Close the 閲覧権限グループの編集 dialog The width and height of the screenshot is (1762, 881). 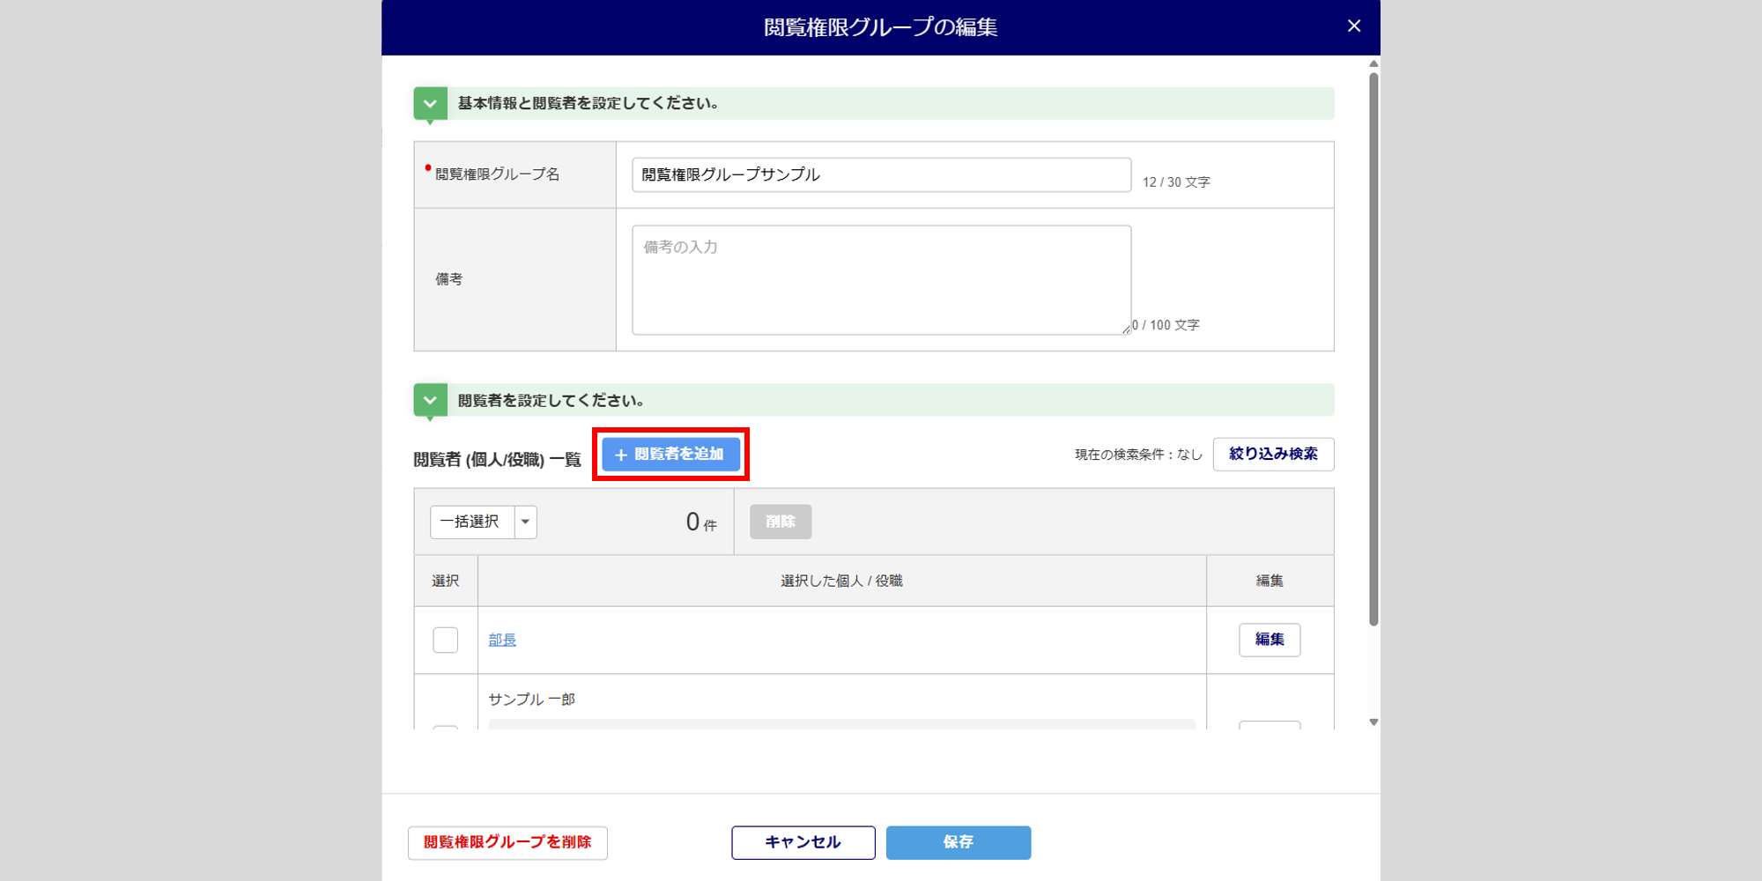tap(1353, 26)
